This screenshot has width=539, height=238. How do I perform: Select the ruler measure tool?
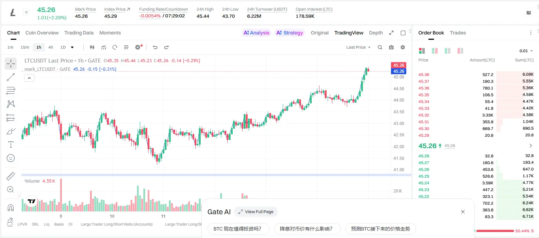click(11, 176)
